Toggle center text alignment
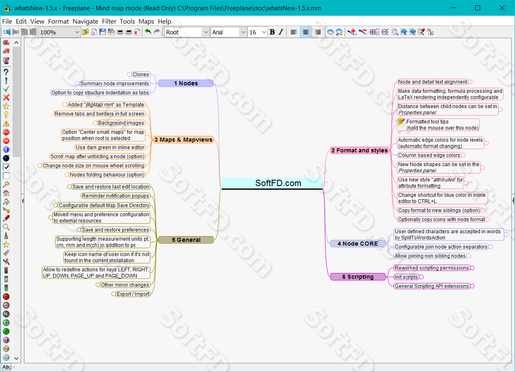 click(306, 32)
